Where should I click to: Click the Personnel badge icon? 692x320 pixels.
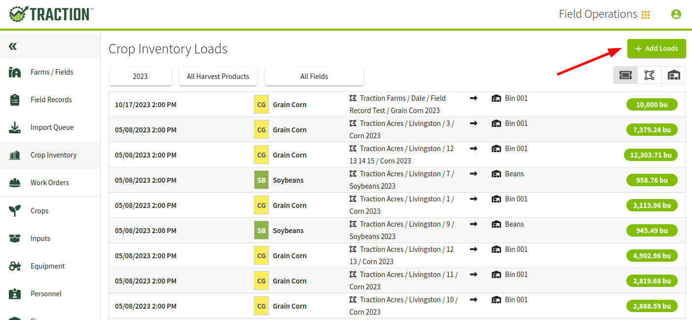click(15, 294)
